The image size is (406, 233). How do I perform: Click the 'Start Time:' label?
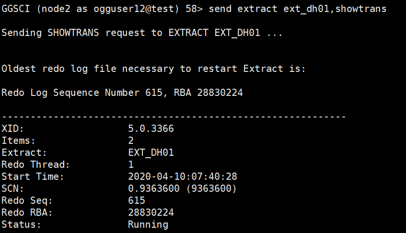click(x=33, y=176)
